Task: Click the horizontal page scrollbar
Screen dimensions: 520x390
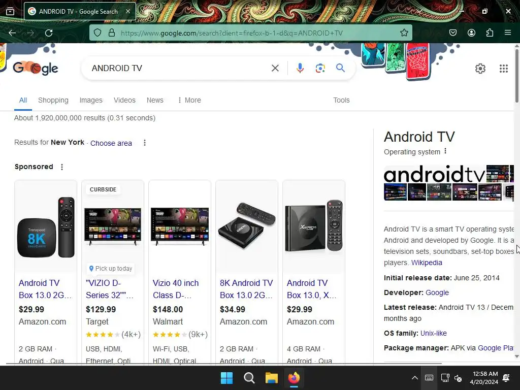Action: 223,364
